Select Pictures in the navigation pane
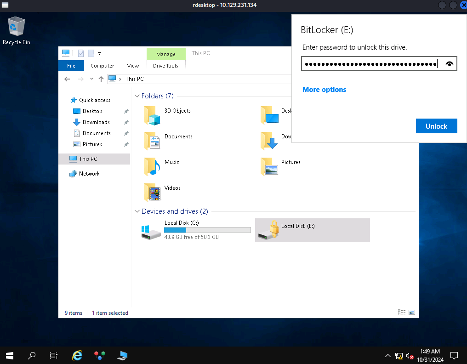The height and width of the screenshot is (364, 467). tap(92, 144)
